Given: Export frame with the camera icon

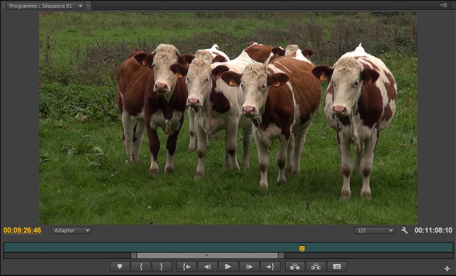Looking at the screenshot, I should pos(337,266).
